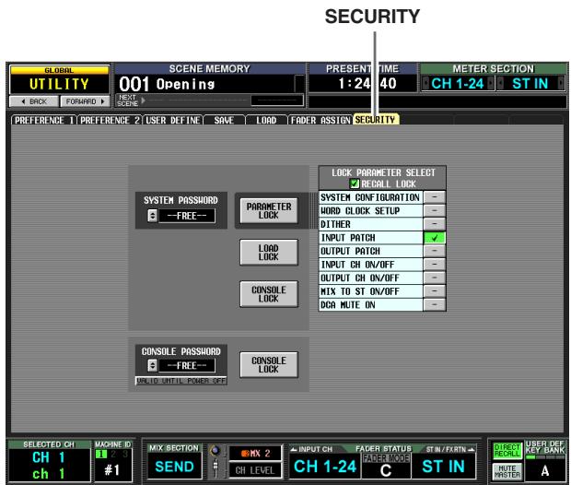This screenshot has height=485, width=571.
Task: Toggle the RECALL LOCK checkbox
Action: point(355,183)
